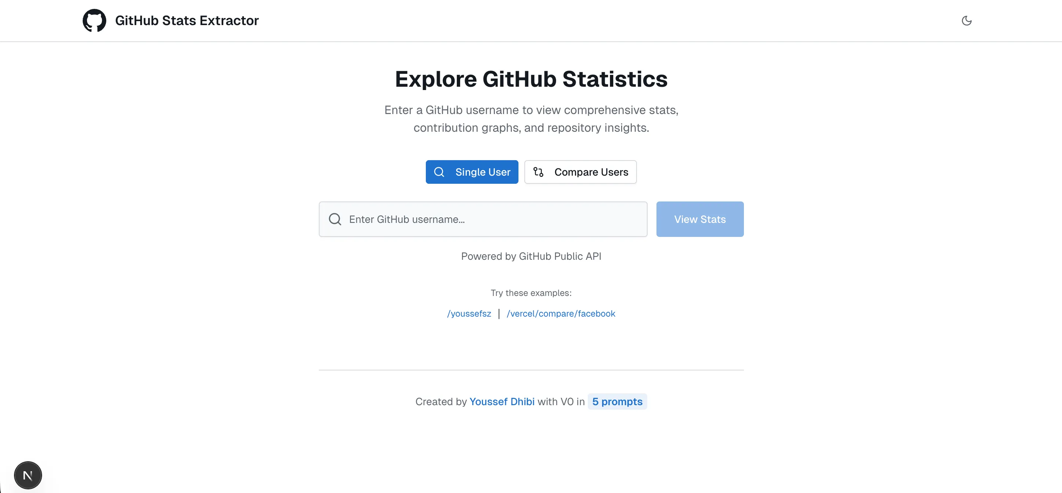Visit Youssef Dhibi's profile link in the footer
Image resolution: width=1062 pixels, height=493 pixels.
pyautogui.click(x=501, y=401)
